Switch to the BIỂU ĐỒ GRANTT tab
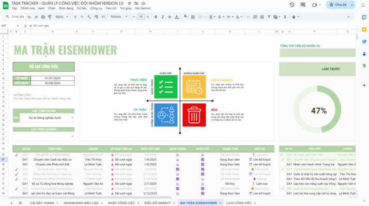Viewport: 369px width, 206px height. point(157,203)
